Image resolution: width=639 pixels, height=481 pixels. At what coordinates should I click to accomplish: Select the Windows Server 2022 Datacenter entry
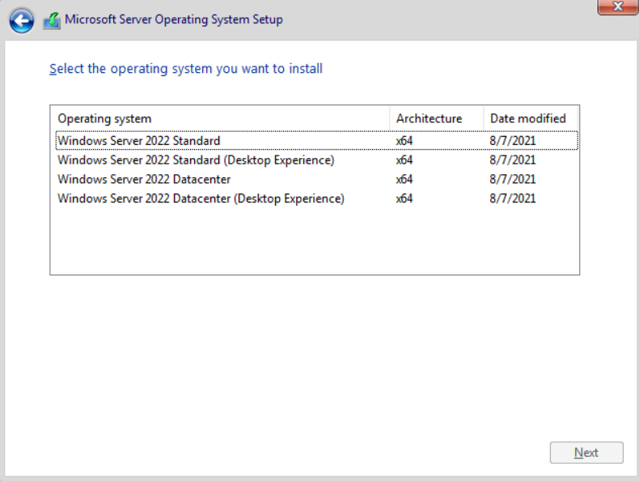(144, 179)
